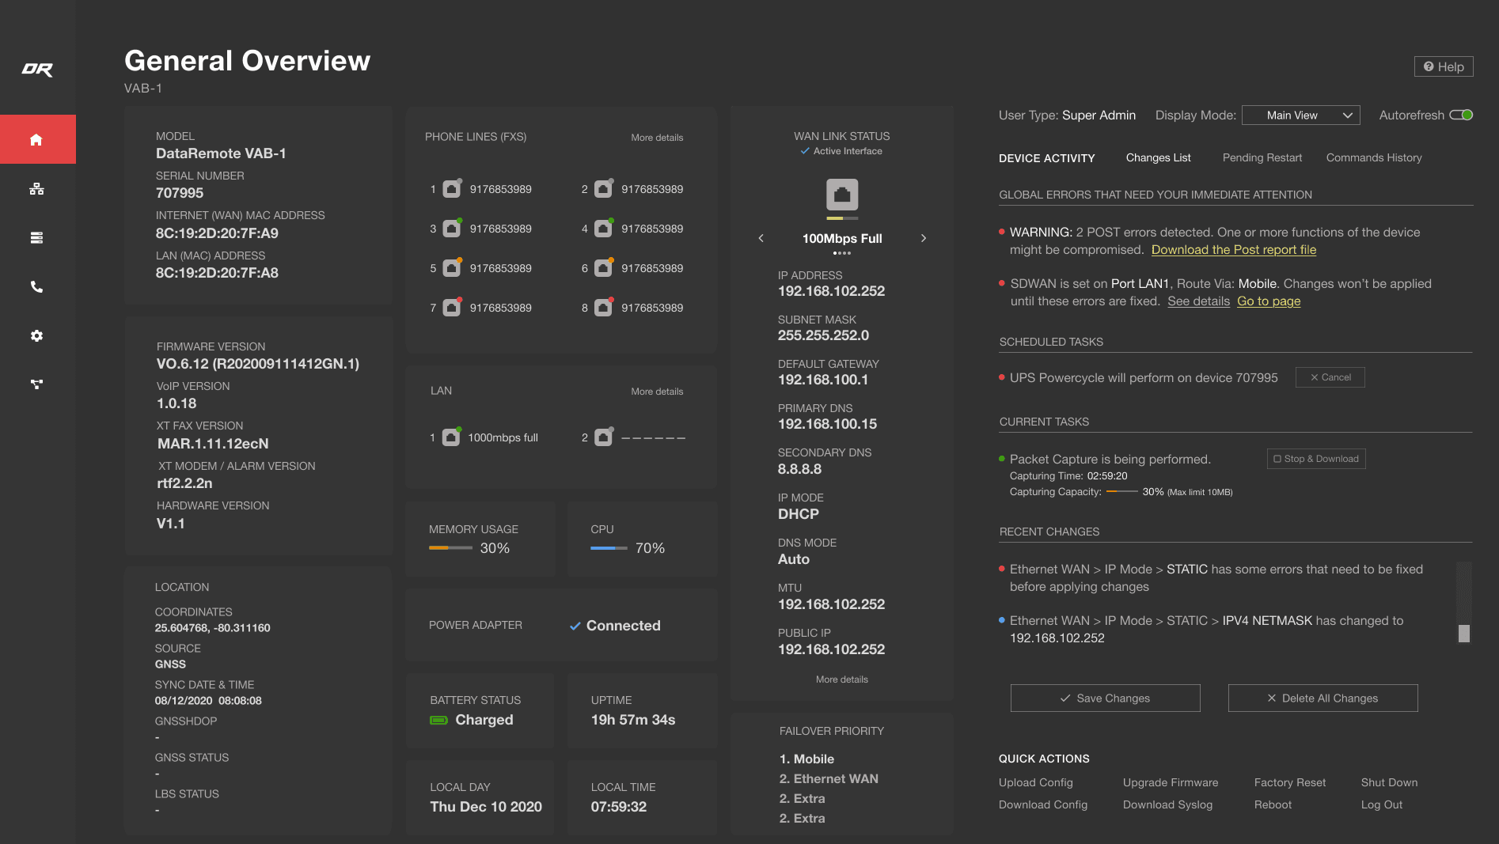Viewport: 1499px width, 844px height.
Task: Switch to the Changes List tab
Action: (1158, 157)
